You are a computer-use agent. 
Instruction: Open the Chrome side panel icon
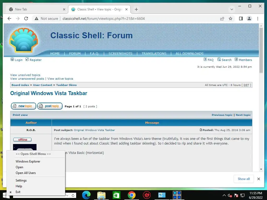pyautogui.click(x=241, y=18)
